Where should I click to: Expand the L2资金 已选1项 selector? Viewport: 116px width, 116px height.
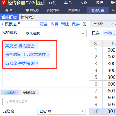point(61,111)
